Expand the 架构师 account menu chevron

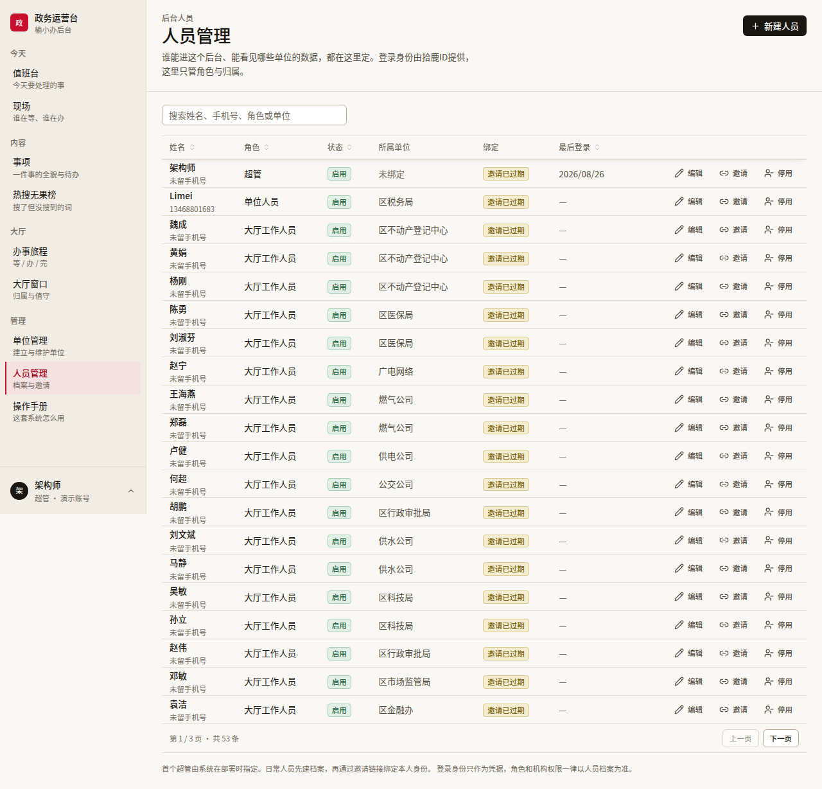[x=131, y=491]
